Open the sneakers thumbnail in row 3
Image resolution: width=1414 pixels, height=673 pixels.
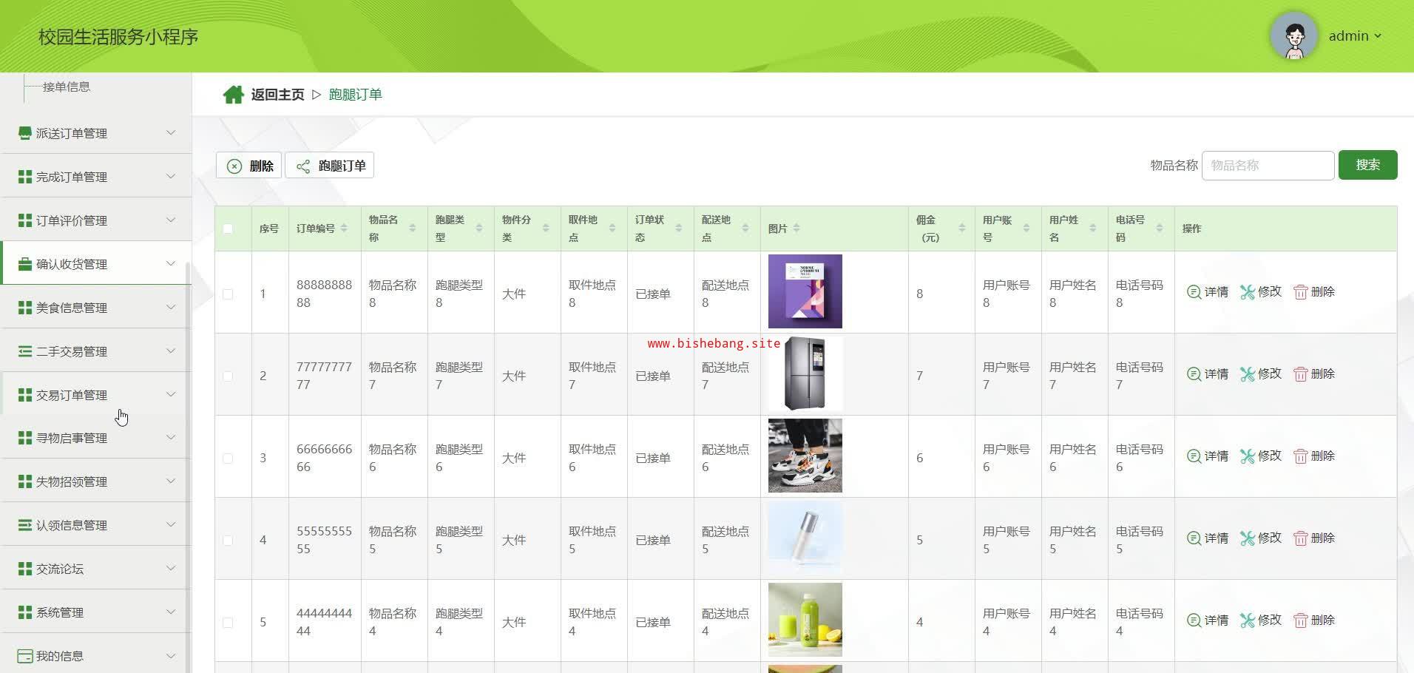click(x=805, y=456)
